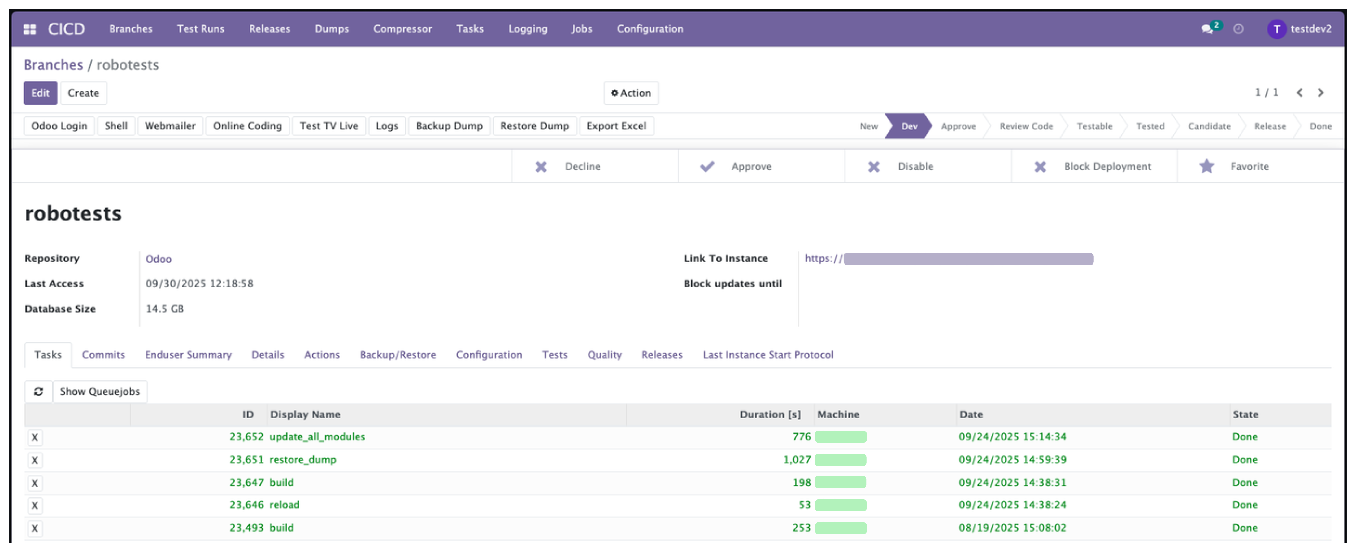
Task: Open Webmailer
Action: 170,126
